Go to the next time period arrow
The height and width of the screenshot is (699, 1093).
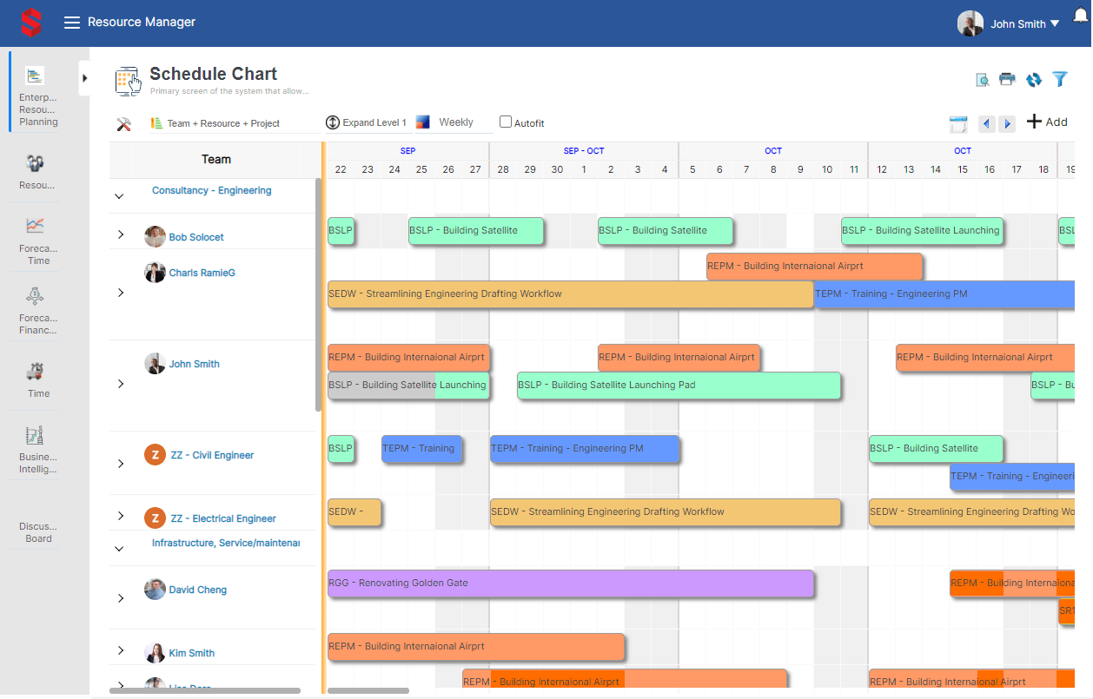[1007, 124]
